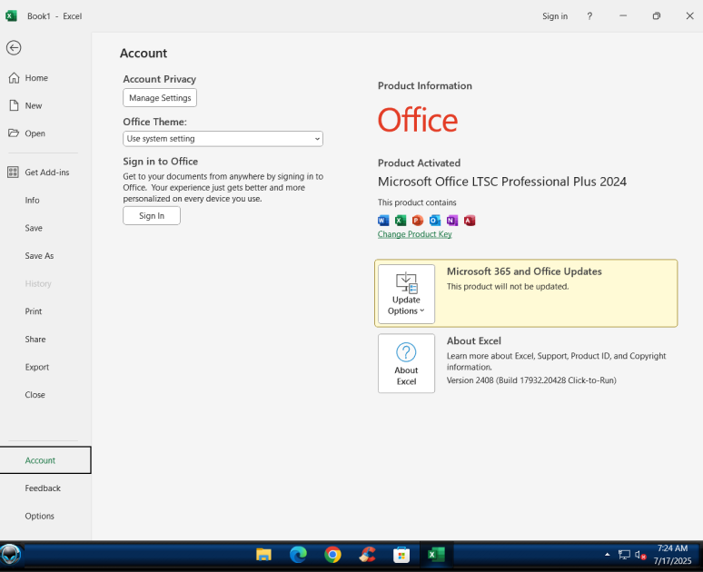The image size is (703, 572).
Task: Open Get Add-ins from the sidebar
Action: pyautogui.click(x=47, y=173)
